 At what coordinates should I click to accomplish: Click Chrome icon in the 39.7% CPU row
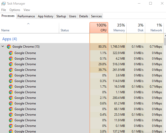coord(11,70)
